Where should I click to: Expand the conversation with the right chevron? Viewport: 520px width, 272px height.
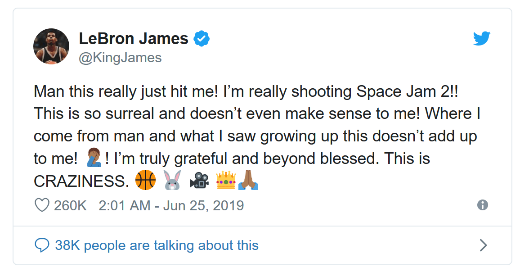[483, 245]
